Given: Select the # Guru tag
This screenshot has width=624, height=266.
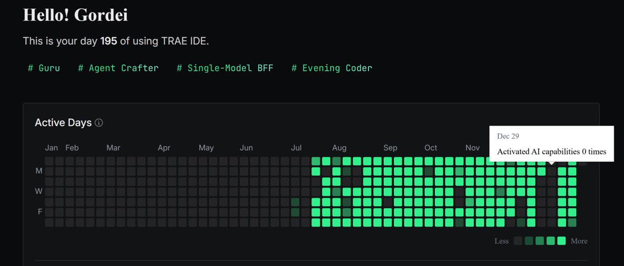Looking at the screenshot, I should click(44, 68).
